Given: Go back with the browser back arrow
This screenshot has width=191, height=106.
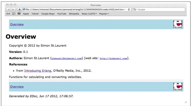Looking at the screenshot, I should tap(8, 9).
